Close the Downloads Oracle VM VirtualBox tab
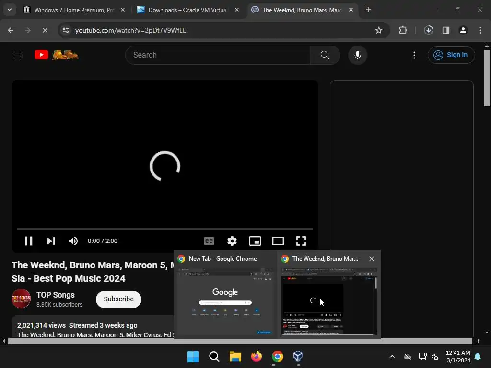The height and width of the screenshot is (368, 491). [237, 10]
